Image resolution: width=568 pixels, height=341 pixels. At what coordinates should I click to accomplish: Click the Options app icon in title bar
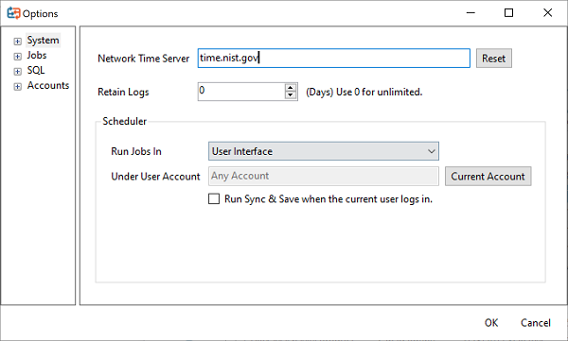tap(14, 13)
